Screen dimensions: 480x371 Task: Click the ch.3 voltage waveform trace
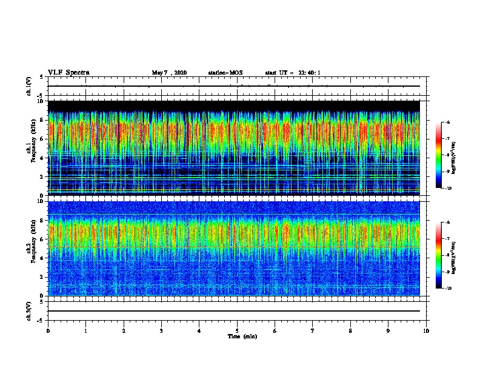[x=234, y=311]
